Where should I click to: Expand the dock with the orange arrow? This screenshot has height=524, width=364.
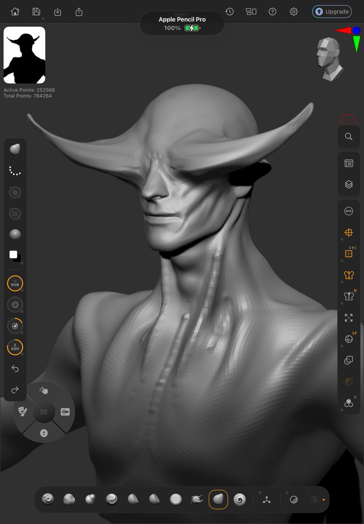323,499
